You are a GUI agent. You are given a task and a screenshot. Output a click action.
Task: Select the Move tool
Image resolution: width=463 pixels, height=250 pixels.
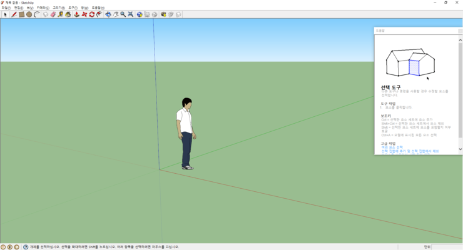[x=84, y=14]
